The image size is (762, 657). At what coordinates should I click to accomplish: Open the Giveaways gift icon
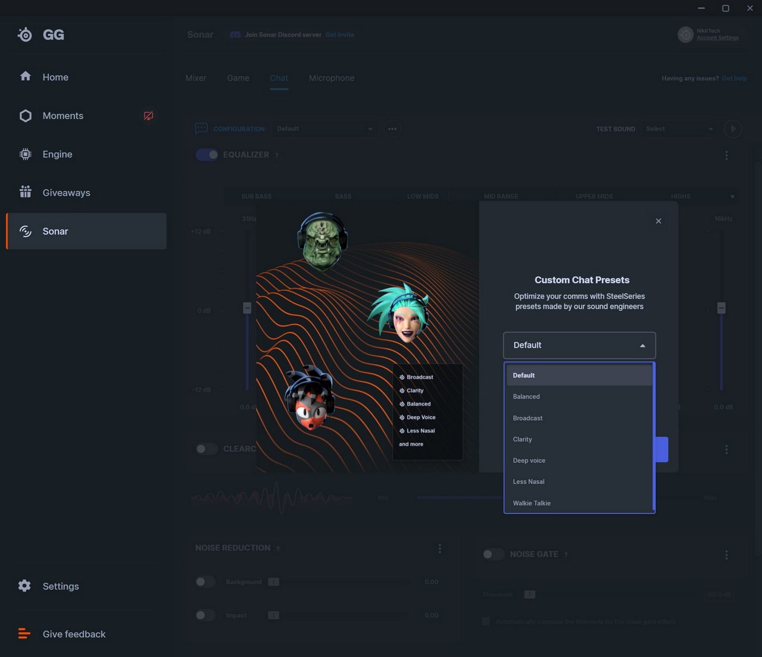[26, 192]
